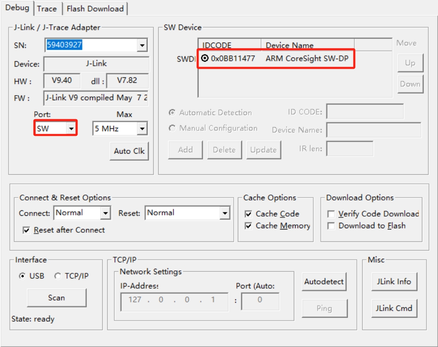Expand the Reset type dropdown

tap(225, 213)
